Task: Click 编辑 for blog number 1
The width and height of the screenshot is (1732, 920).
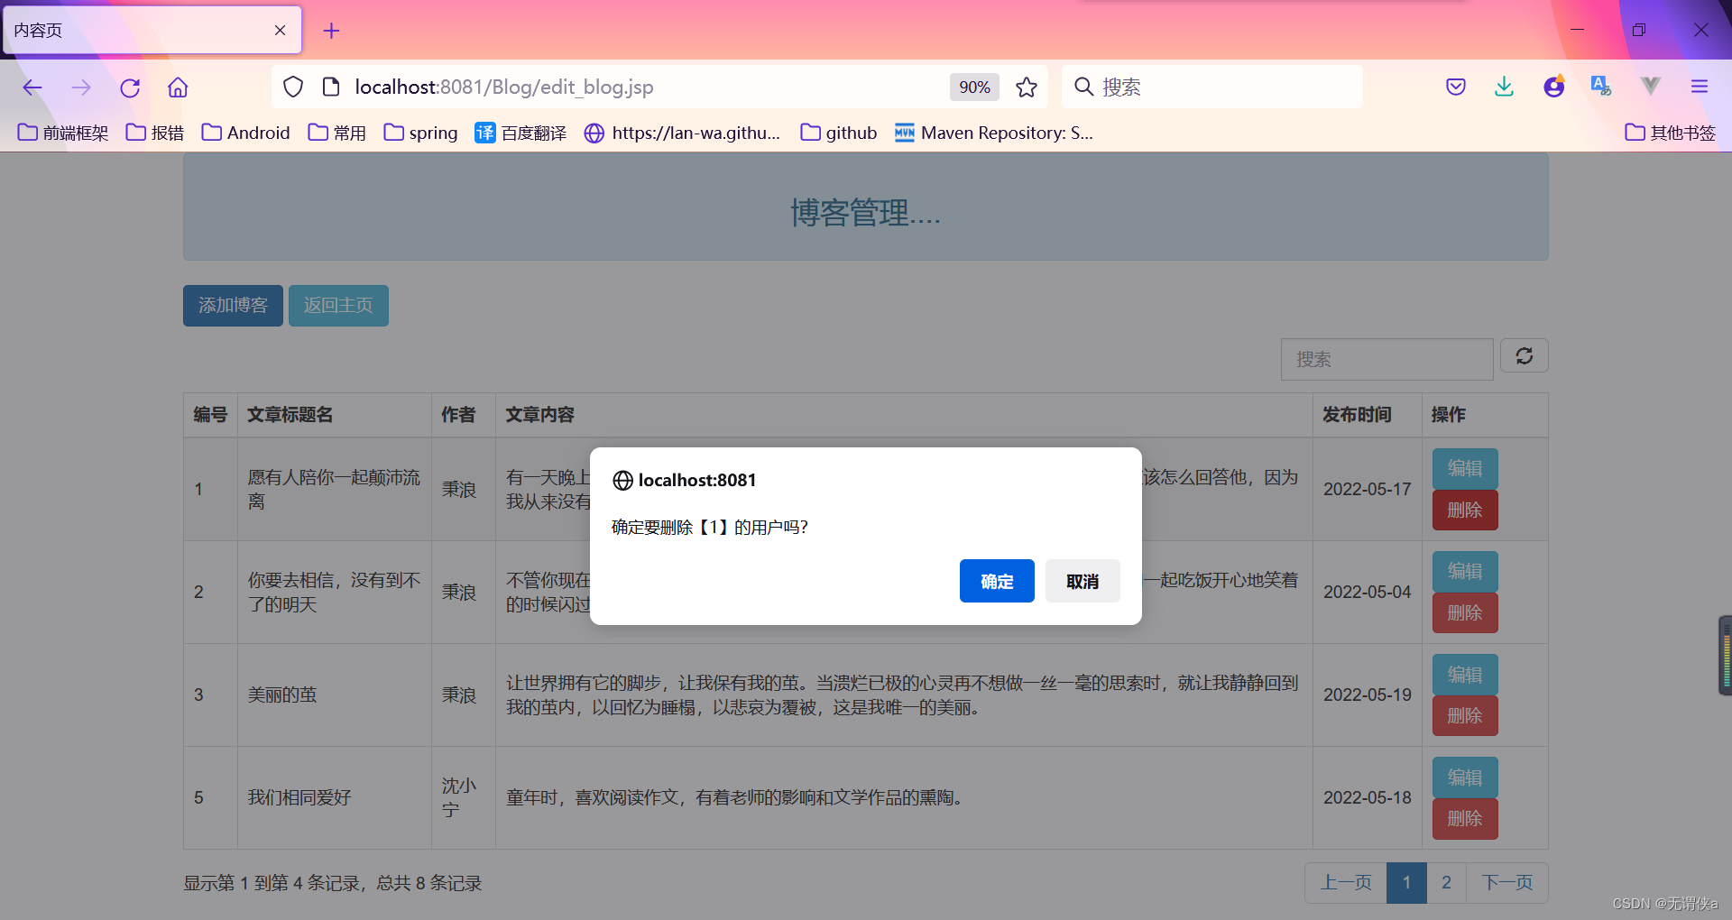Action: click(1465, 468)
